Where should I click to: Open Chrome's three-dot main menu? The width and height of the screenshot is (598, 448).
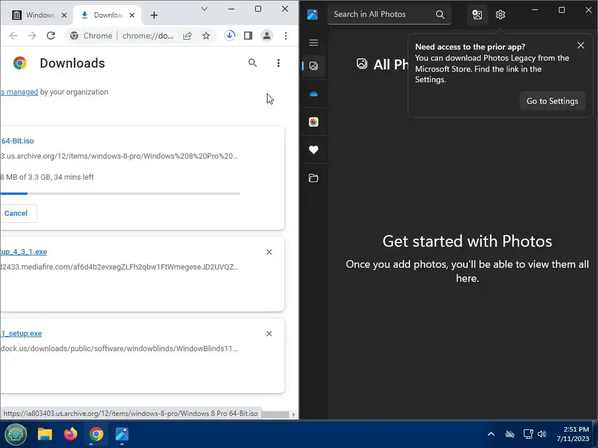286,36
